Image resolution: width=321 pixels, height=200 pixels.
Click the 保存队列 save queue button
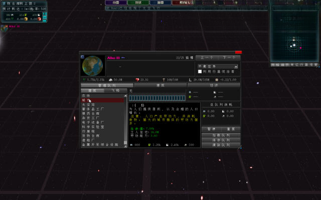click(221, 140)
